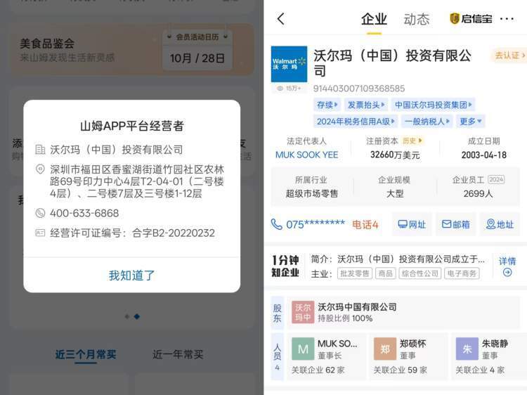The image size is (527, 395).
Task: Select the 商品 business tag
Action: click(x=385, y=273)
